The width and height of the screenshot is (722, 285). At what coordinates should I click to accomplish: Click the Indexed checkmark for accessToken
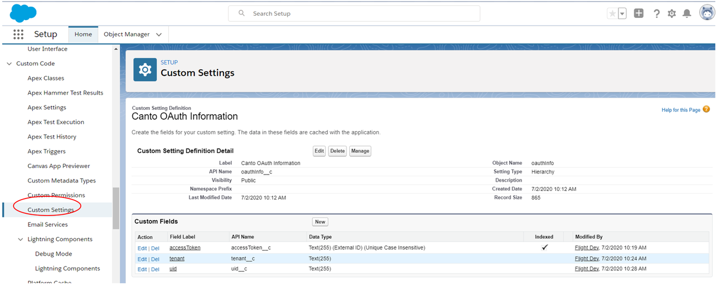point(544,247)
